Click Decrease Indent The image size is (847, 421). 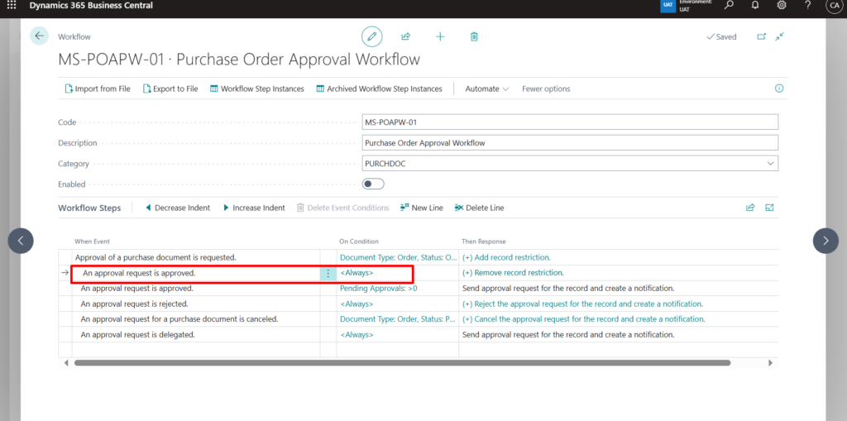[x=178, y=208]
